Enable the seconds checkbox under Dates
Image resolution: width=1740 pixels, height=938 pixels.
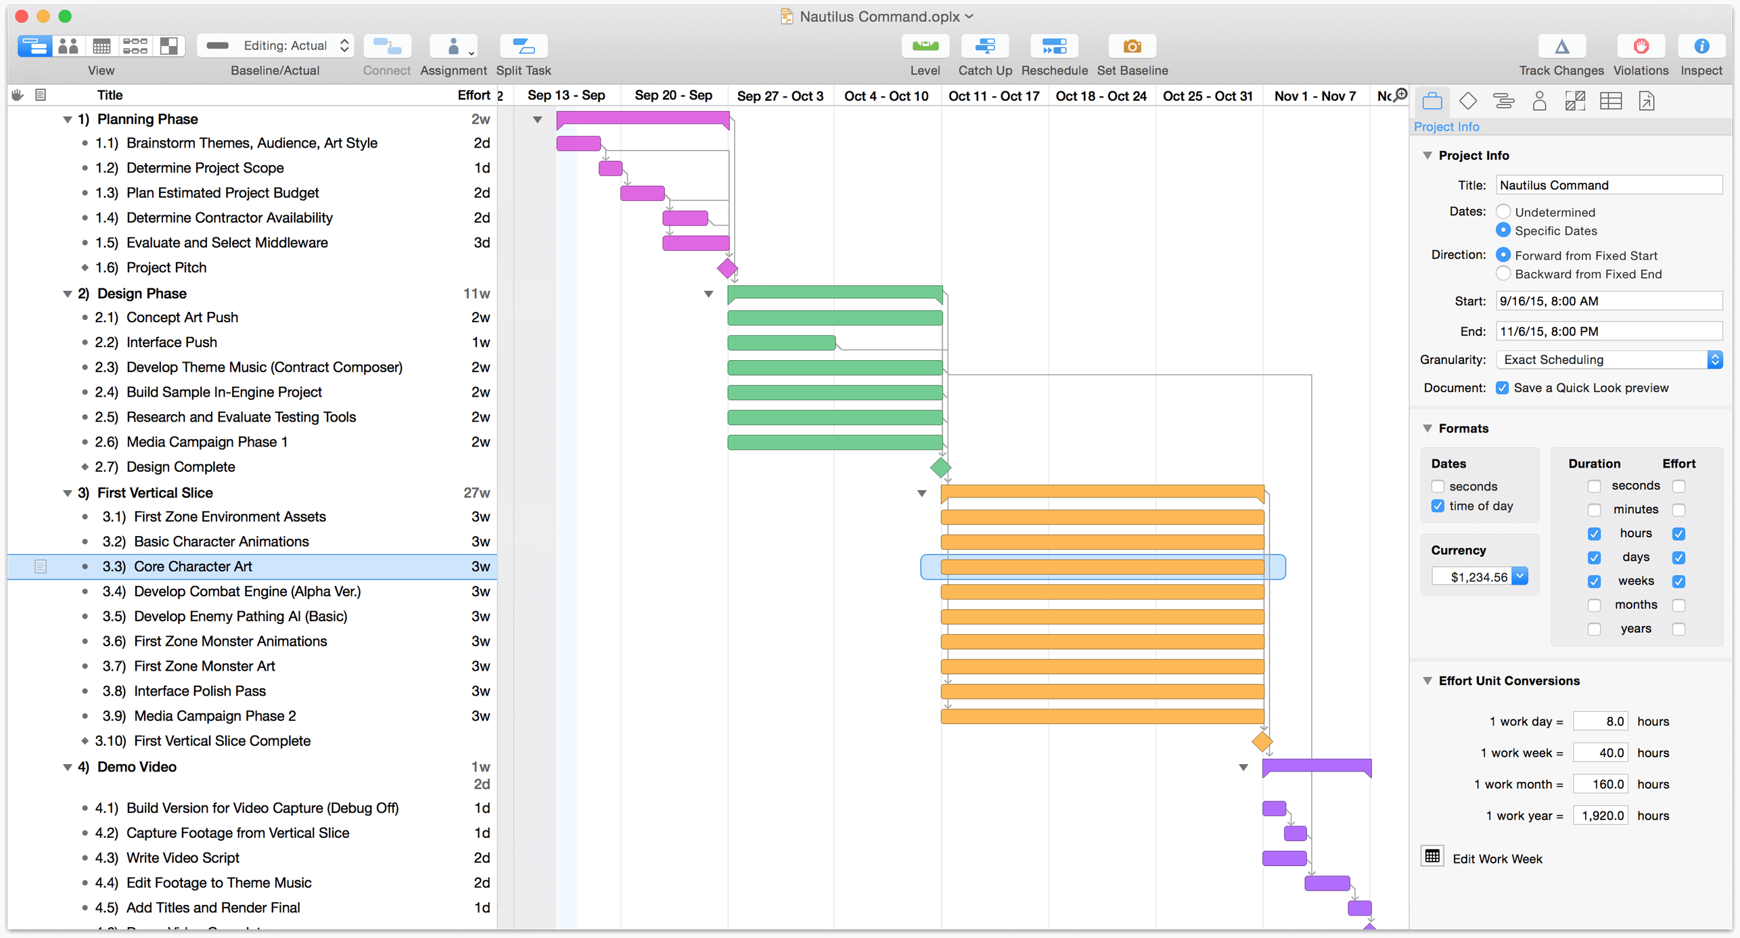pyautogui.click(x=1438, y=485)
